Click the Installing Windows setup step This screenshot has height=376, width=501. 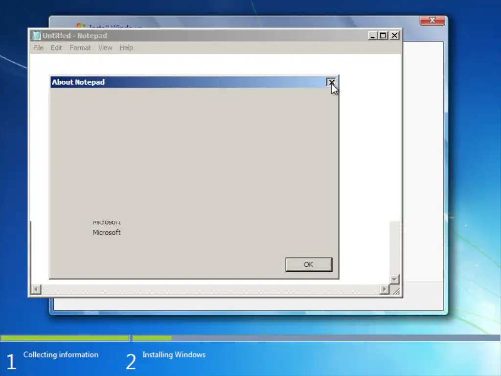(x=174, y=354)
